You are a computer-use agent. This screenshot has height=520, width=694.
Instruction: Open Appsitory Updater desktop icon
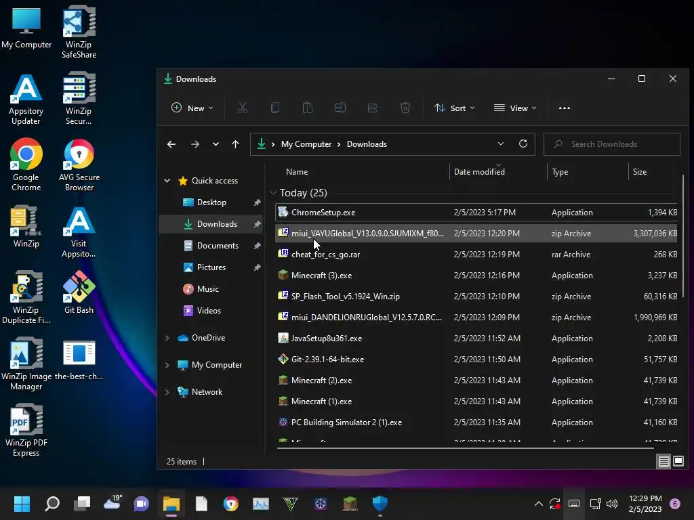(26, 99)
